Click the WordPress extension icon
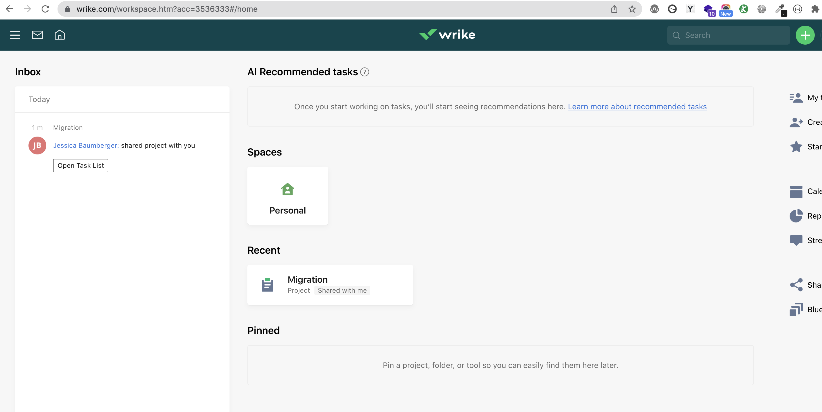The height and width of the screenshot is (412, 822). click(654, 9)
